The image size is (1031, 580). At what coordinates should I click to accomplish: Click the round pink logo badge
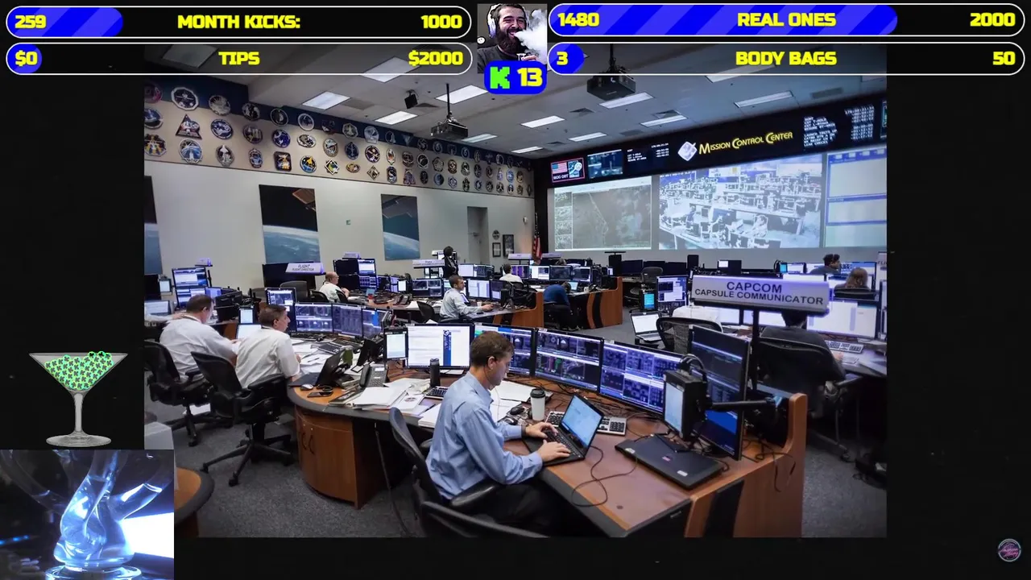click(1009, 550)
